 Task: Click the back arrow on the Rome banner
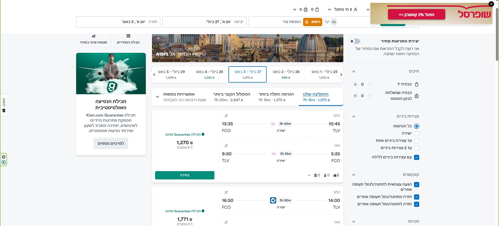point(159,38)
